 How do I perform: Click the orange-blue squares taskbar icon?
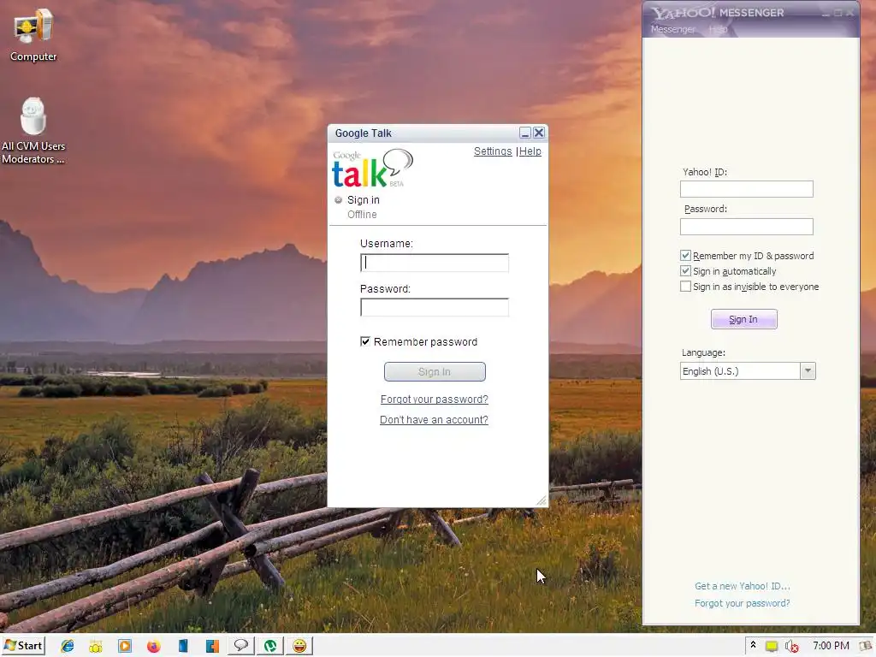[x=212, y=647]
